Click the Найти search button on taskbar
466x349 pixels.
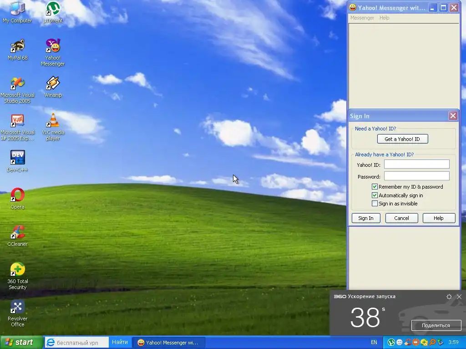(120, 342)
